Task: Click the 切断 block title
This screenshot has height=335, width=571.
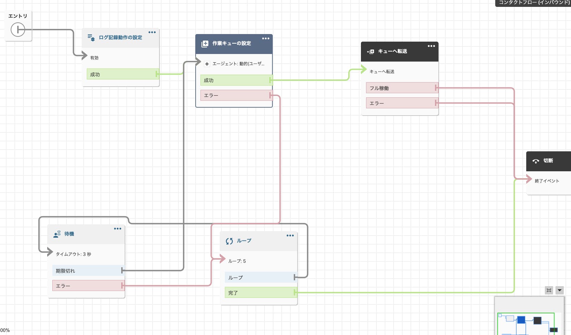Action: point(548,161)
